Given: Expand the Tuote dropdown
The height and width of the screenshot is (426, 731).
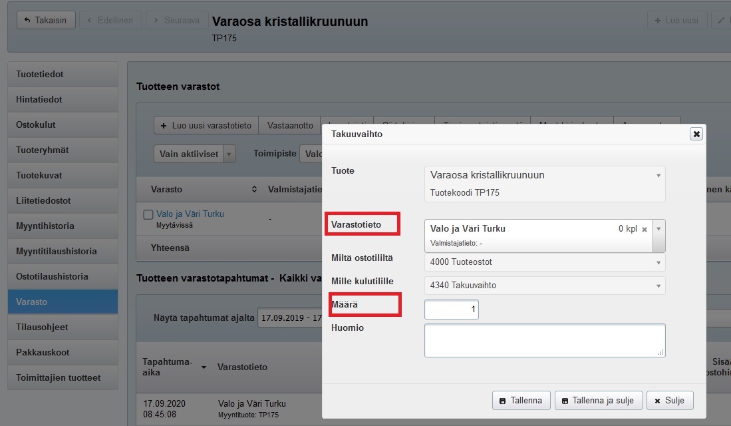Looking at the screenshot, I should (x=658, y=176).
